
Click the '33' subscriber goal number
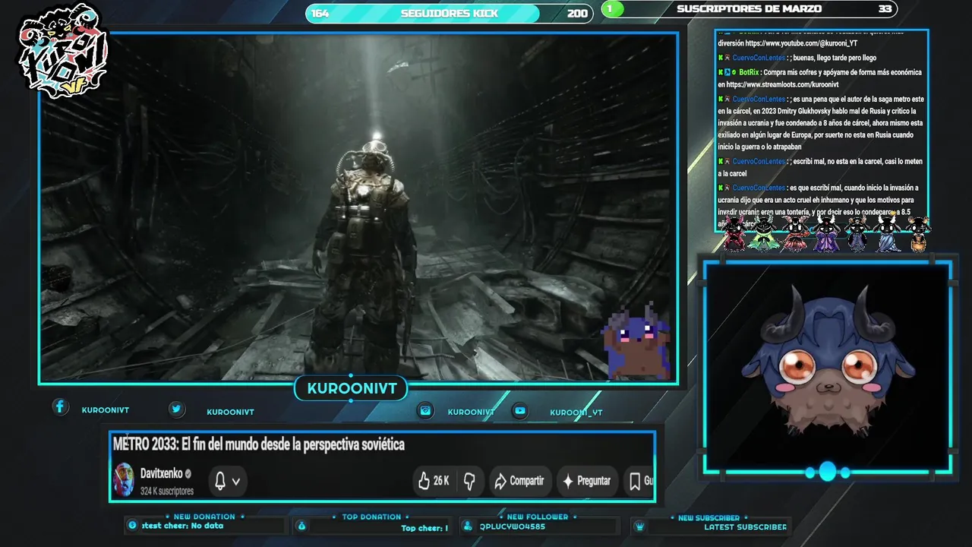click(x=885, y=9)
